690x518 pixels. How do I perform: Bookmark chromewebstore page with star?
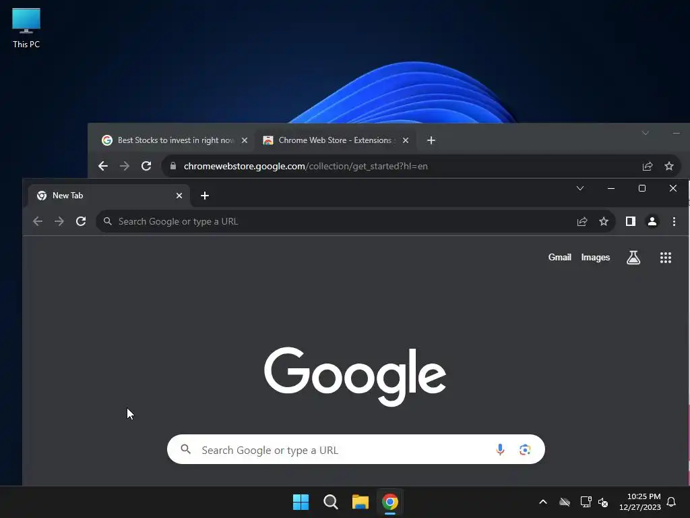pyautogui.click(x=669, y=166)
